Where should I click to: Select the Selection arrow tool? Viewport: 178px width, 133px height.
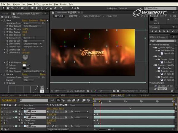pos(4,8)
